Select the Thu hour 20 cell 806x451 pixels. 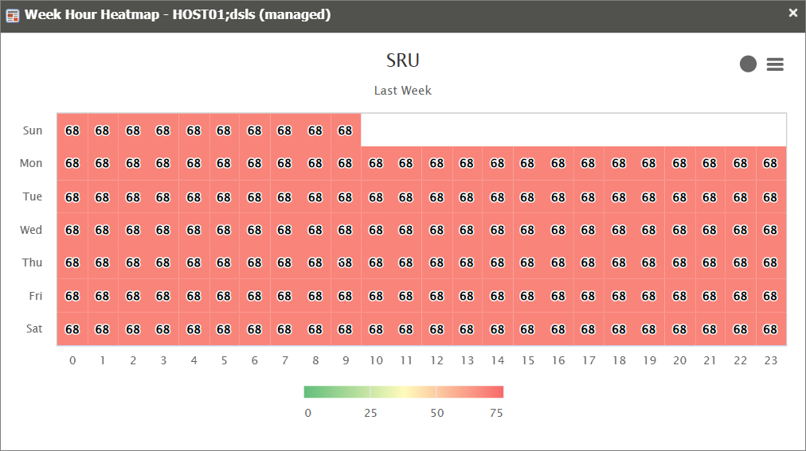(x=679, y=262)
